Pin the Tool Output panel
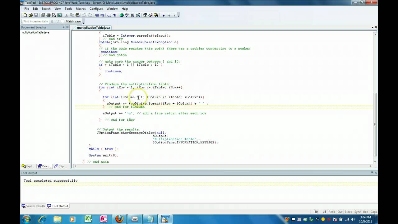This screenshot has height=224, width=398. tap(372, 173)
